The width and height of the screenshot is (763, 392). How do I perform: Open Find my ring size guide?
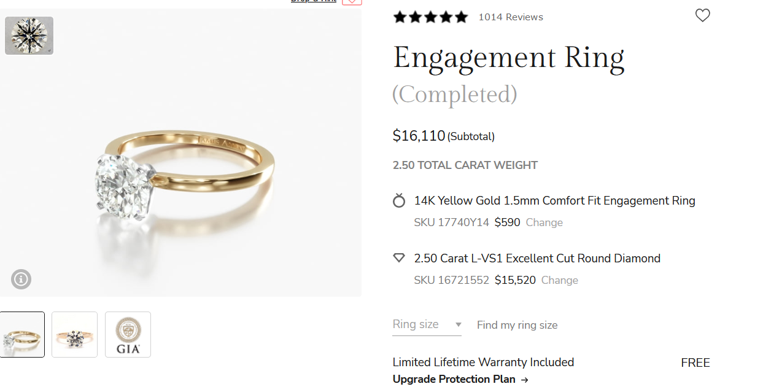[517, 325]
